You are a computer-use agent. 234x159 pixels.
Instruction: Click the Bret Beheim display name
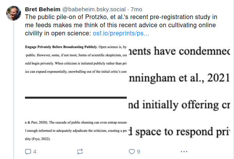pyautogui.click(x=43, y=9)
